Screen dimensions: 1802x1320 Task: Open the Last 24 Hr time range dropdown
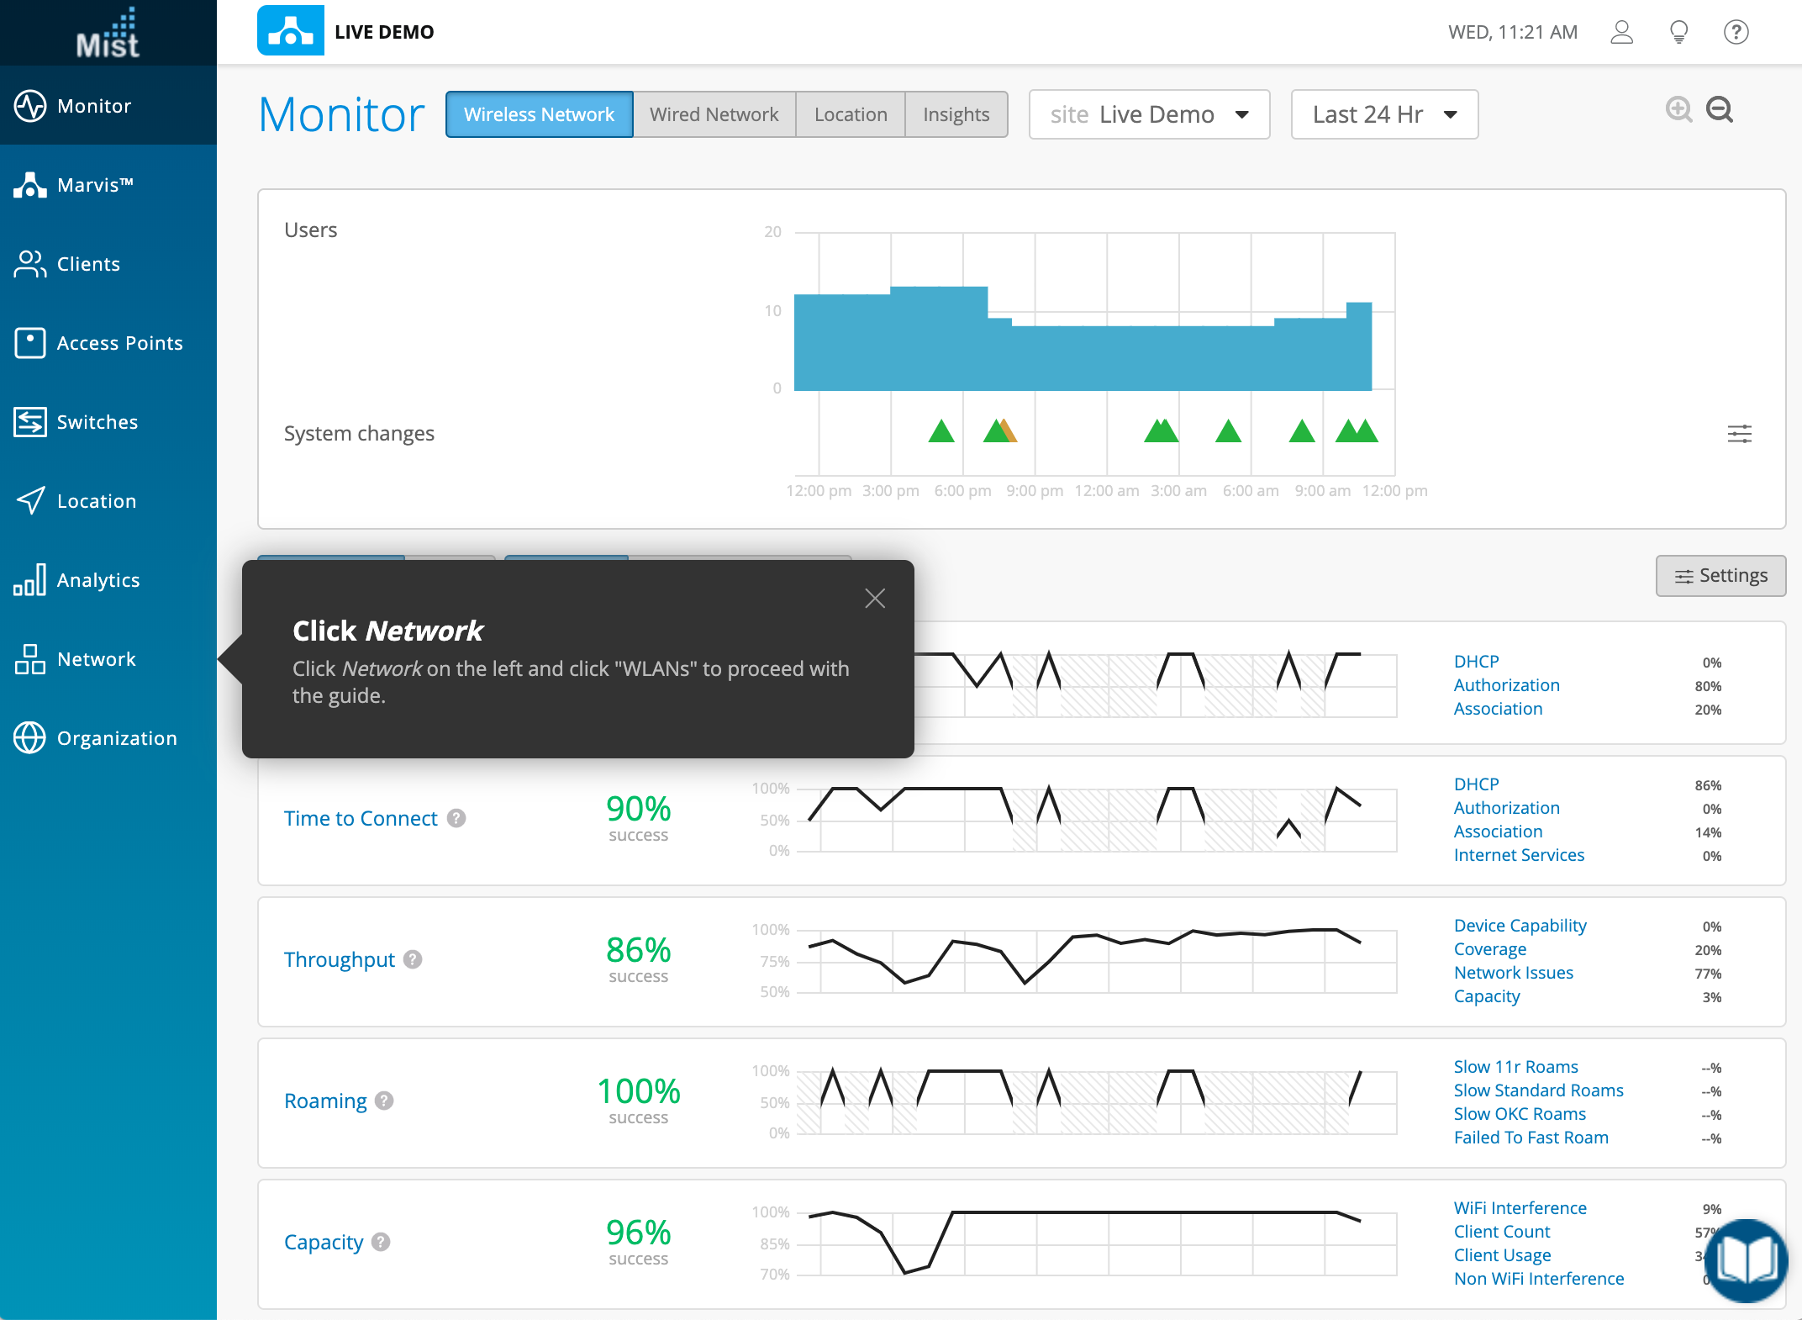click(1384, 114)
